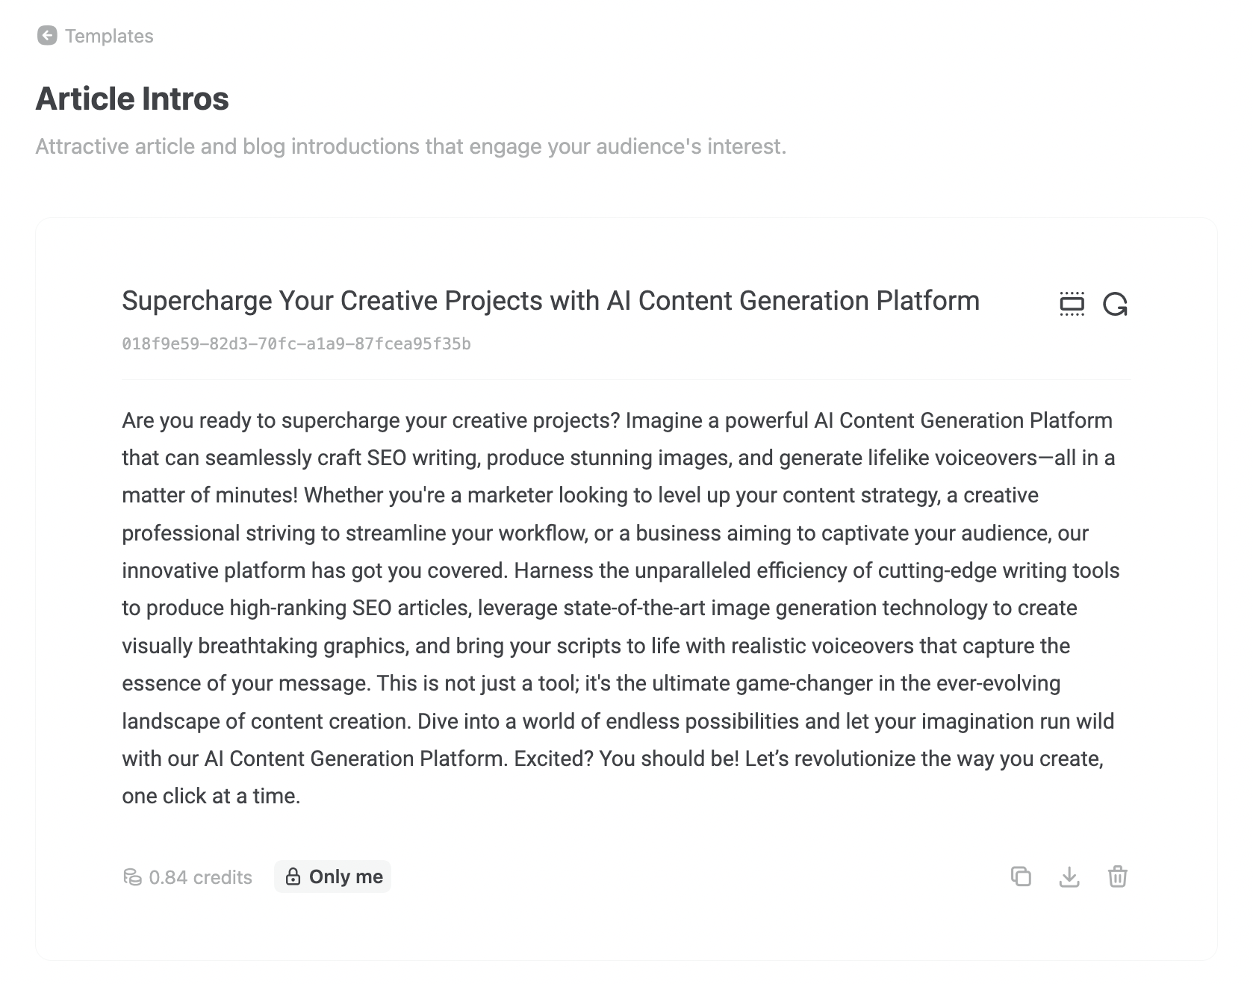This screenshot has width=1253, height=984.
Task: Copy the generated intro to clipboard
Action: pyautogui.click(x=1021, y=876)
